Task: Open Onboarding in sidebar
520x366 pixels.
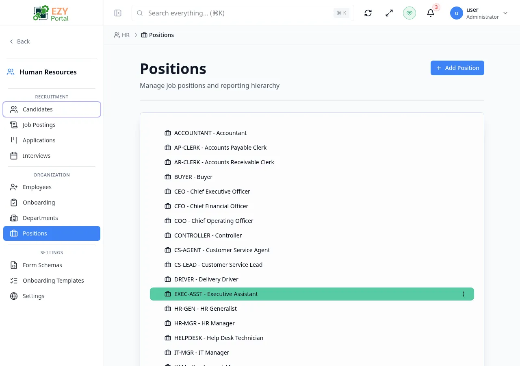Action: click(x=52, y=203)
